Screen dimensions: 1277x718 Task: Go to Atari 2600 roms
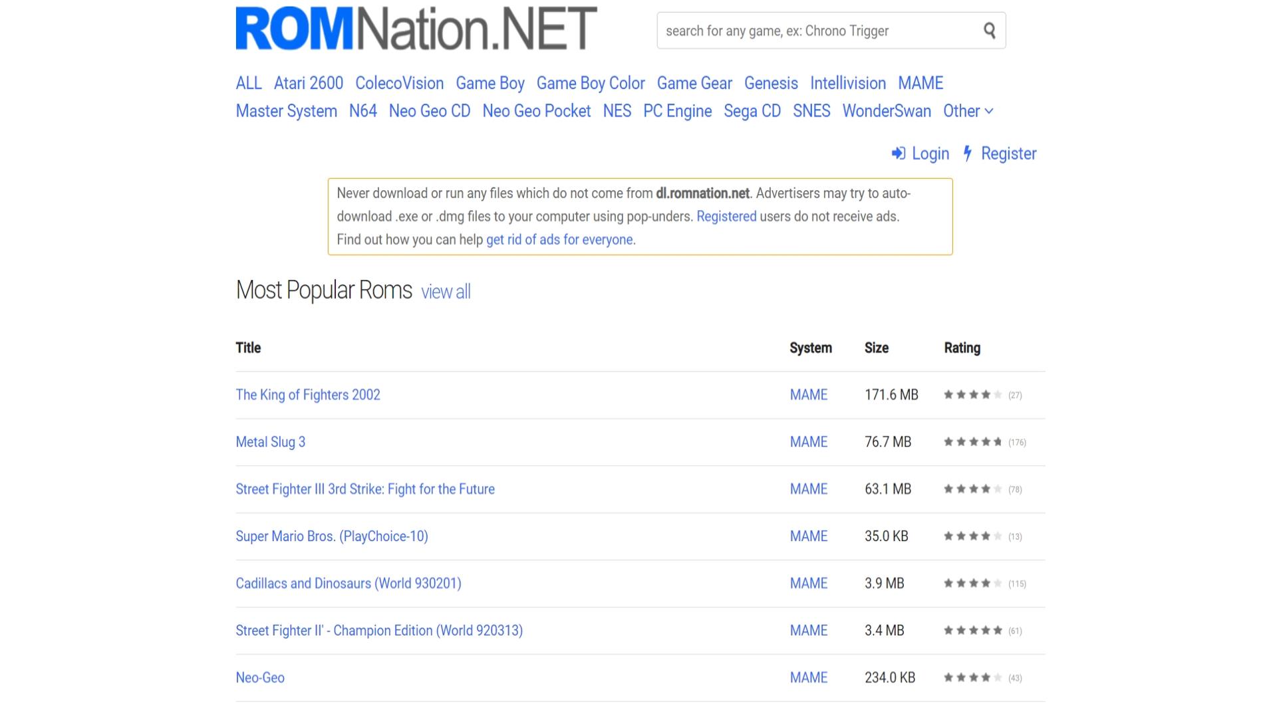(309, 83)
